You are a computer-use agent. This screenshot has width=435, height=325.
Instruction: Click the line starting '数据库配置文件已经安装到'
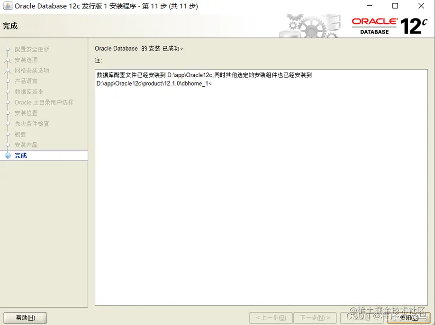click(x=204, y=75)
